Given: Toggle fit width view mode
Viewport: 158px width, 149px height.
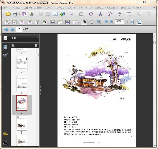Looking at the screenshot, I should pyautogui.click(x=132, y=22).
